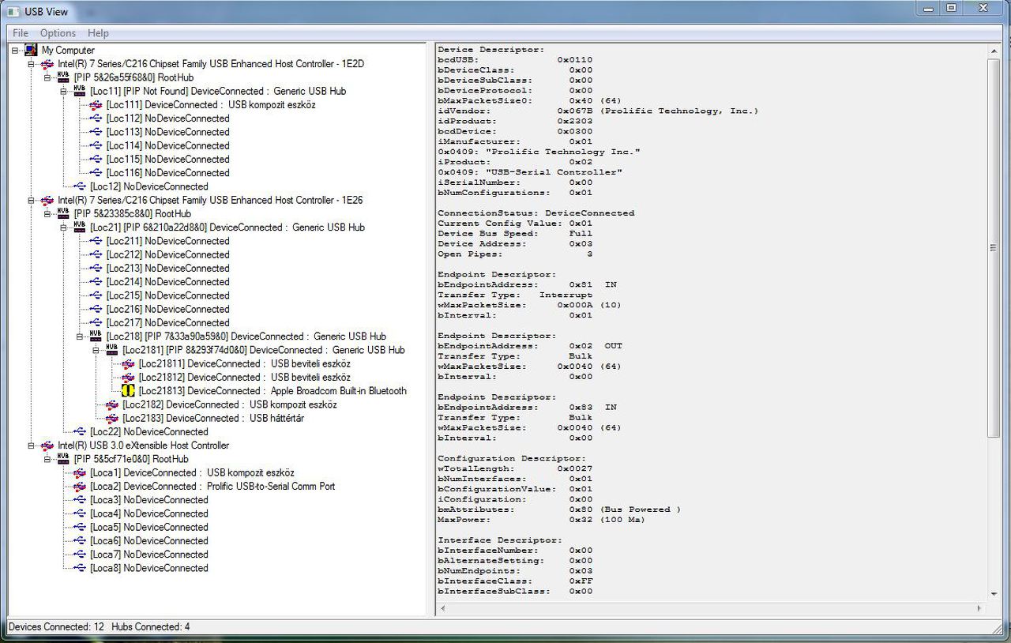1011x643 pixels.
Task: Click the empty port icon for Loc217
Action: [x=96, y=323]
